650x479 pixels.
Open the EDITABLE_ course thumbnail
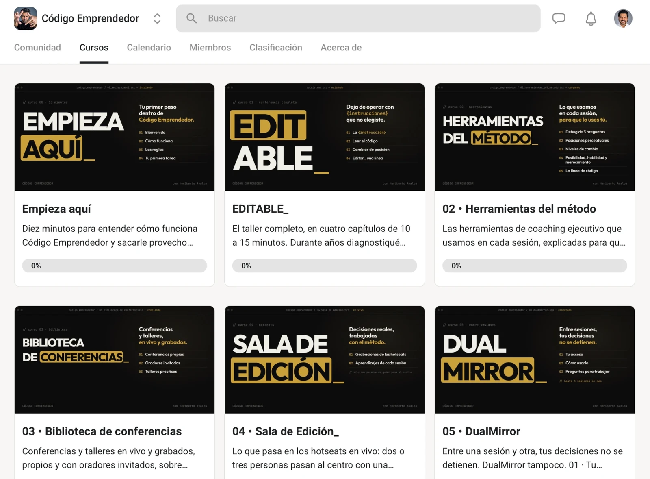325,137
